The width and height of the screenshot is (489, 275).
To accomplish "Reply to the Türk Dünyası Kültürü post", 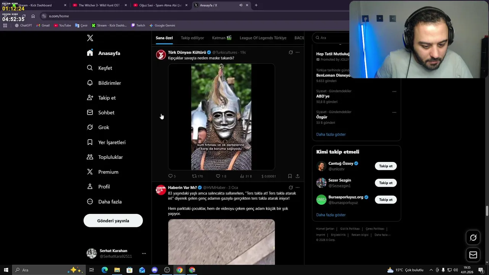I will [x=172, y=176].
